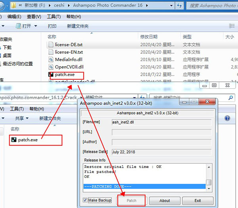Click the folder icon in the top address bar
238x208 pixels.
[x=13, y=6]
